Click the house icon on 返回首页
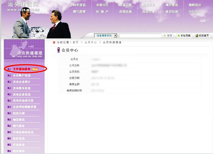This screenshot has width=213, height=154. tap(197, 36)
